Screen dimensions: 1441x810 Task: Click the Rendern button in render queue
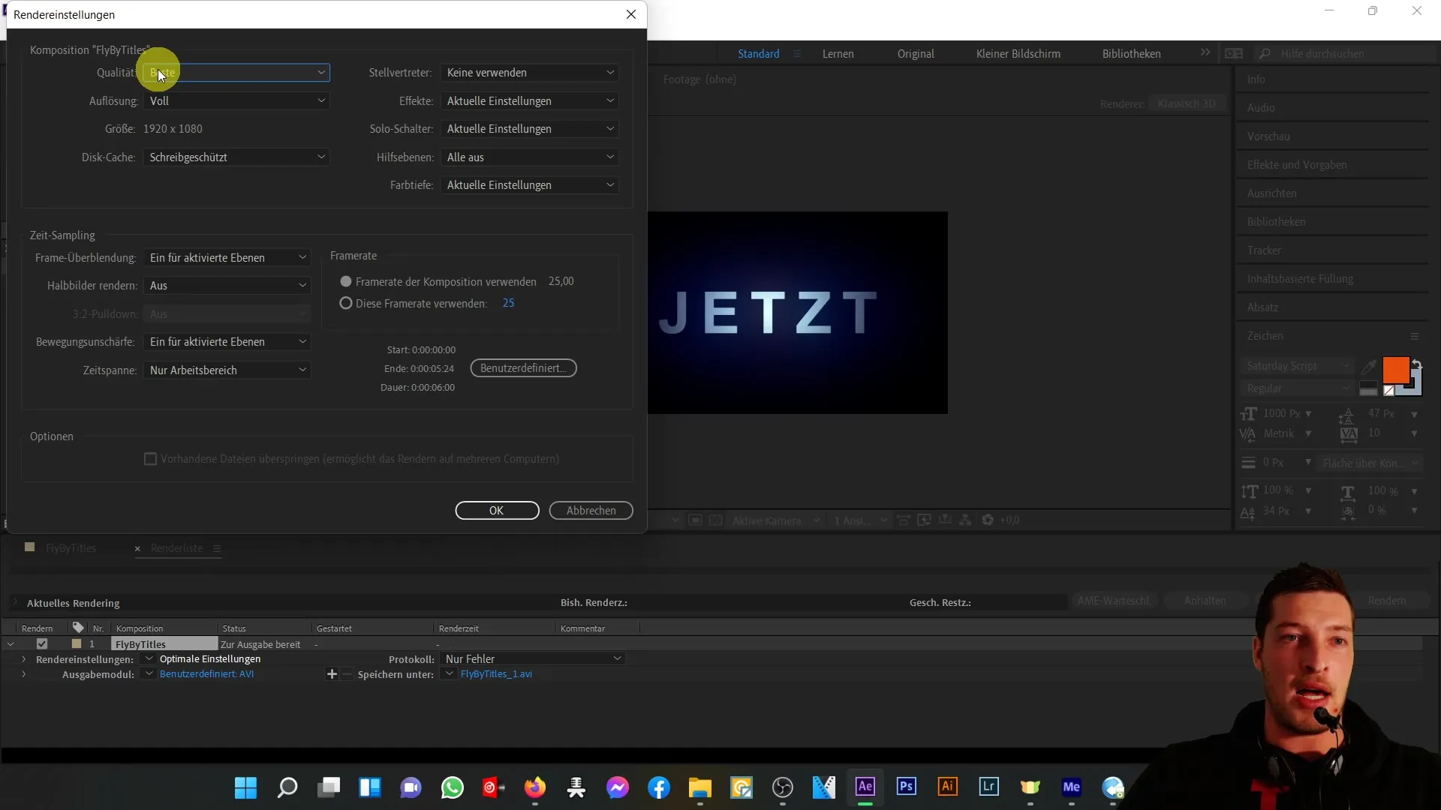click(x=1386, y=601)
